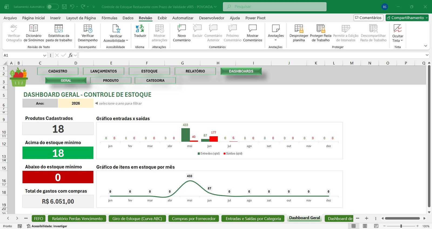Click the Save disk icon in title bar
The width and height of the screenshot is (432, 229).
pos(64,7)
